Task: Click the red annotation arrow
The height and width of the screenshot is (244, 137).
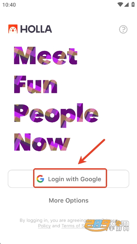Action: tap(92, 151)
